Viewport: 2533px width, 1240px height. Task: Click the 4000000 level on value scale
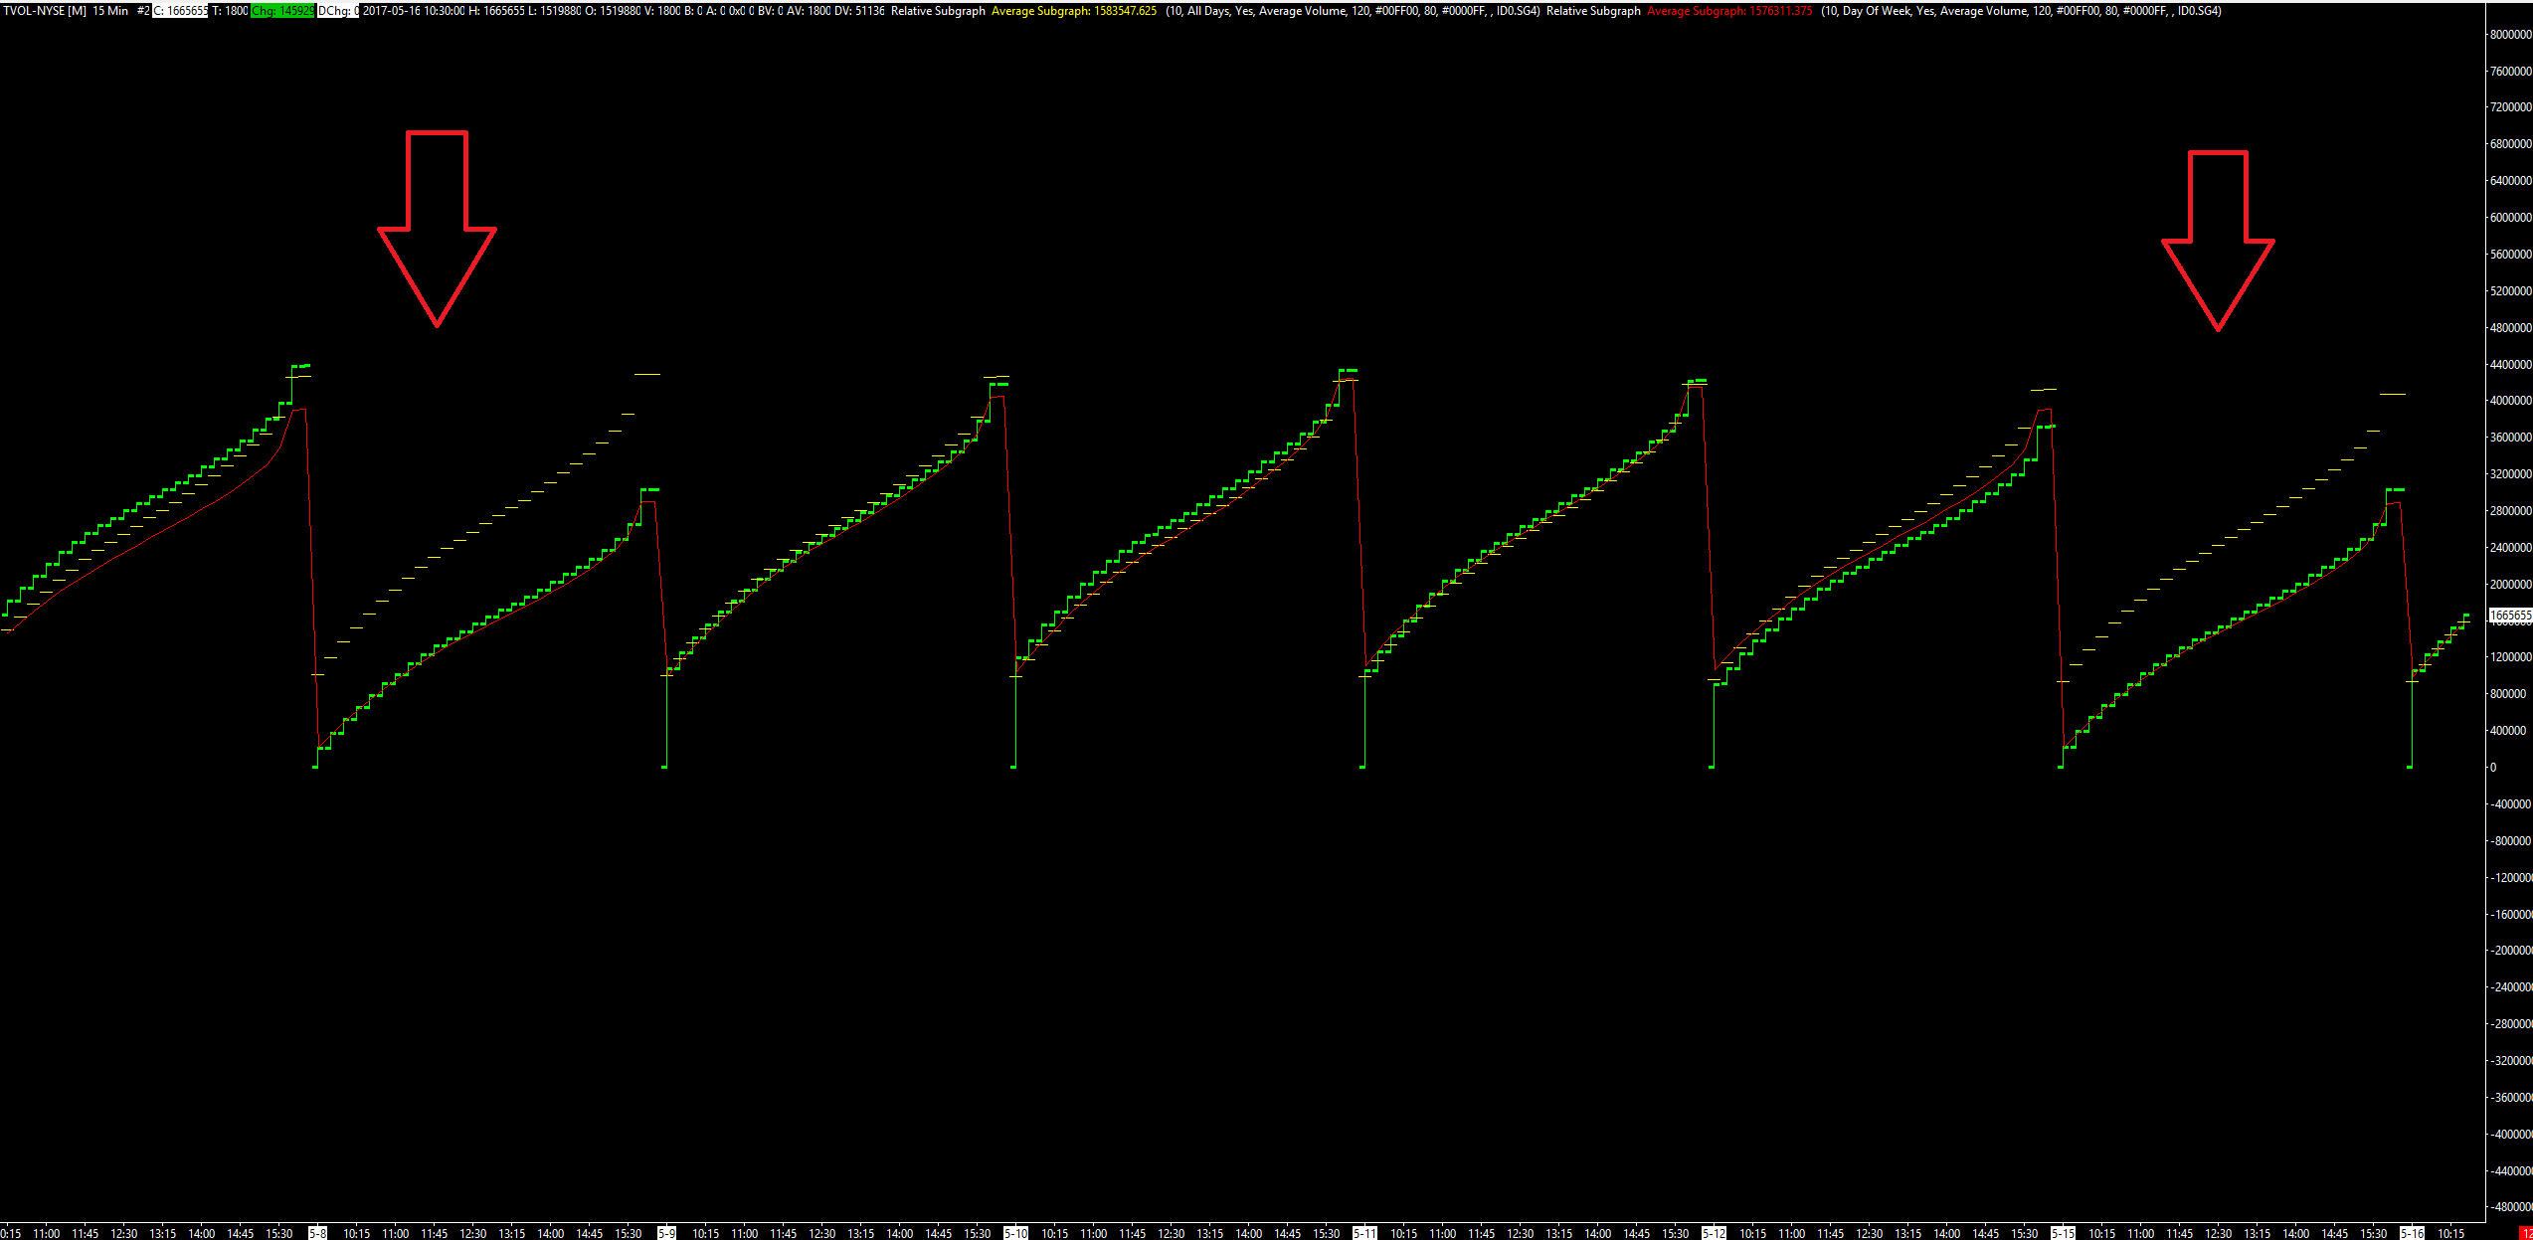click(x=2510, y=401)
